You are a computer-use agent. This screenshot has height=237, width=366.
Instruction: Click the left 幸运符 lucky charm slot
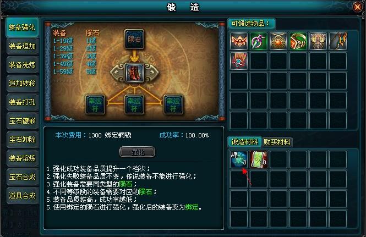[x=95, y=104]
